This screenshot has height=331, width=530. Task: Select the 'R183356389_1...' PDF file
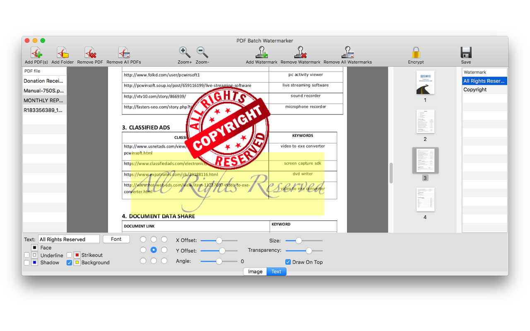click(44, 110)
